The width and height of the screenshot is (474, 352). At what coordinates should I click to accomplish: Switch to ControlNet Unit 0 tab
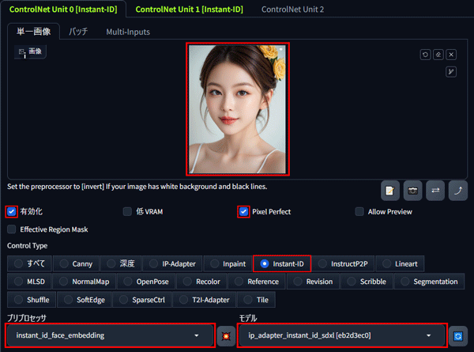(x=63, y=9)
